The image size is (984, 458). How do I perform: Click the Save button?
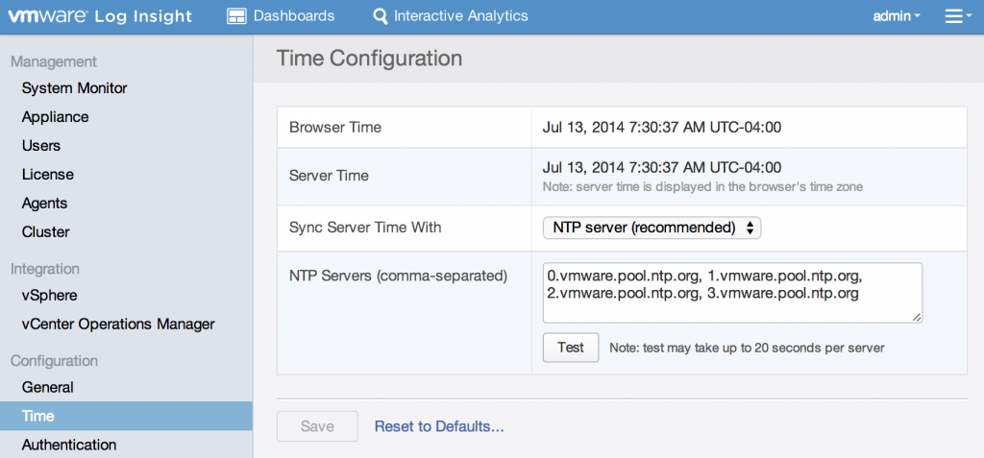point(317,426)
